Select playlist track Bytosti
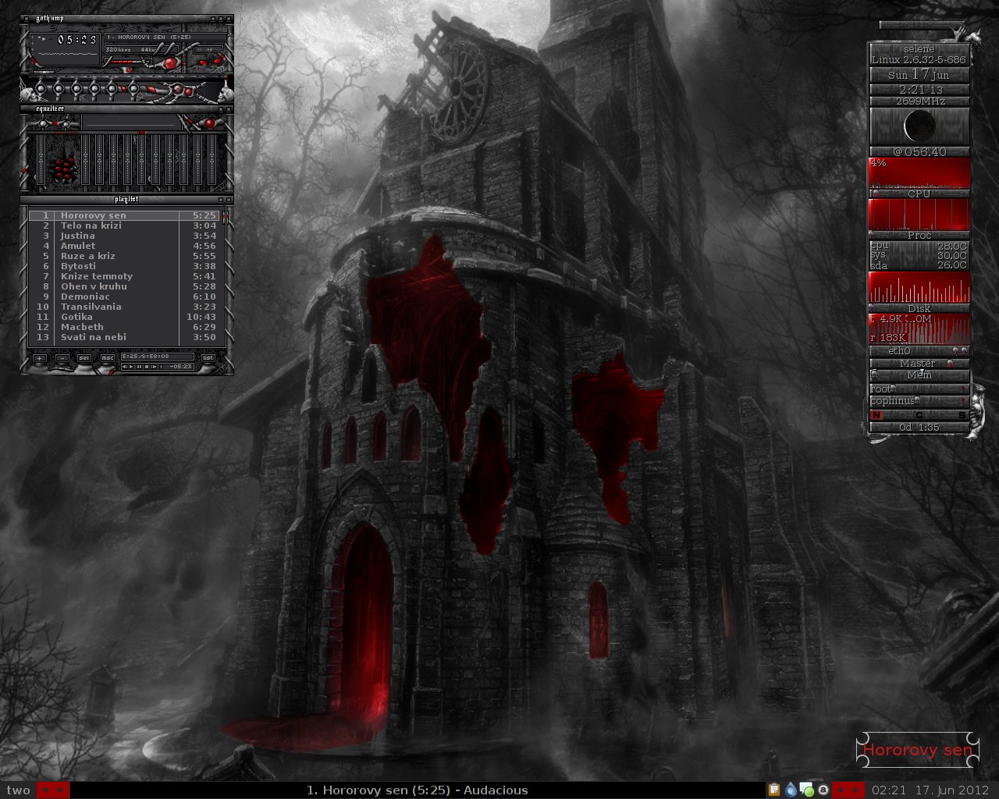 coord(125,266)
